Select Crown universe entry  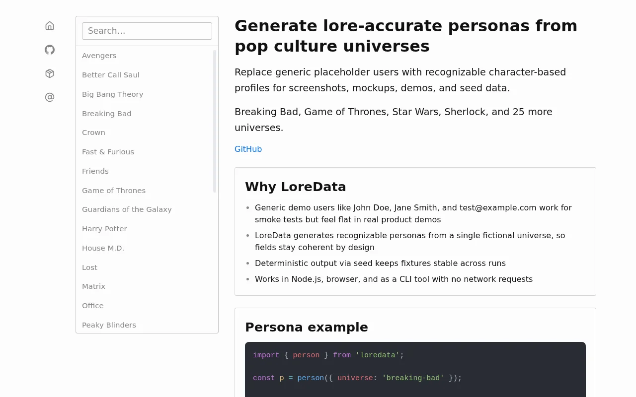(93, 132)
